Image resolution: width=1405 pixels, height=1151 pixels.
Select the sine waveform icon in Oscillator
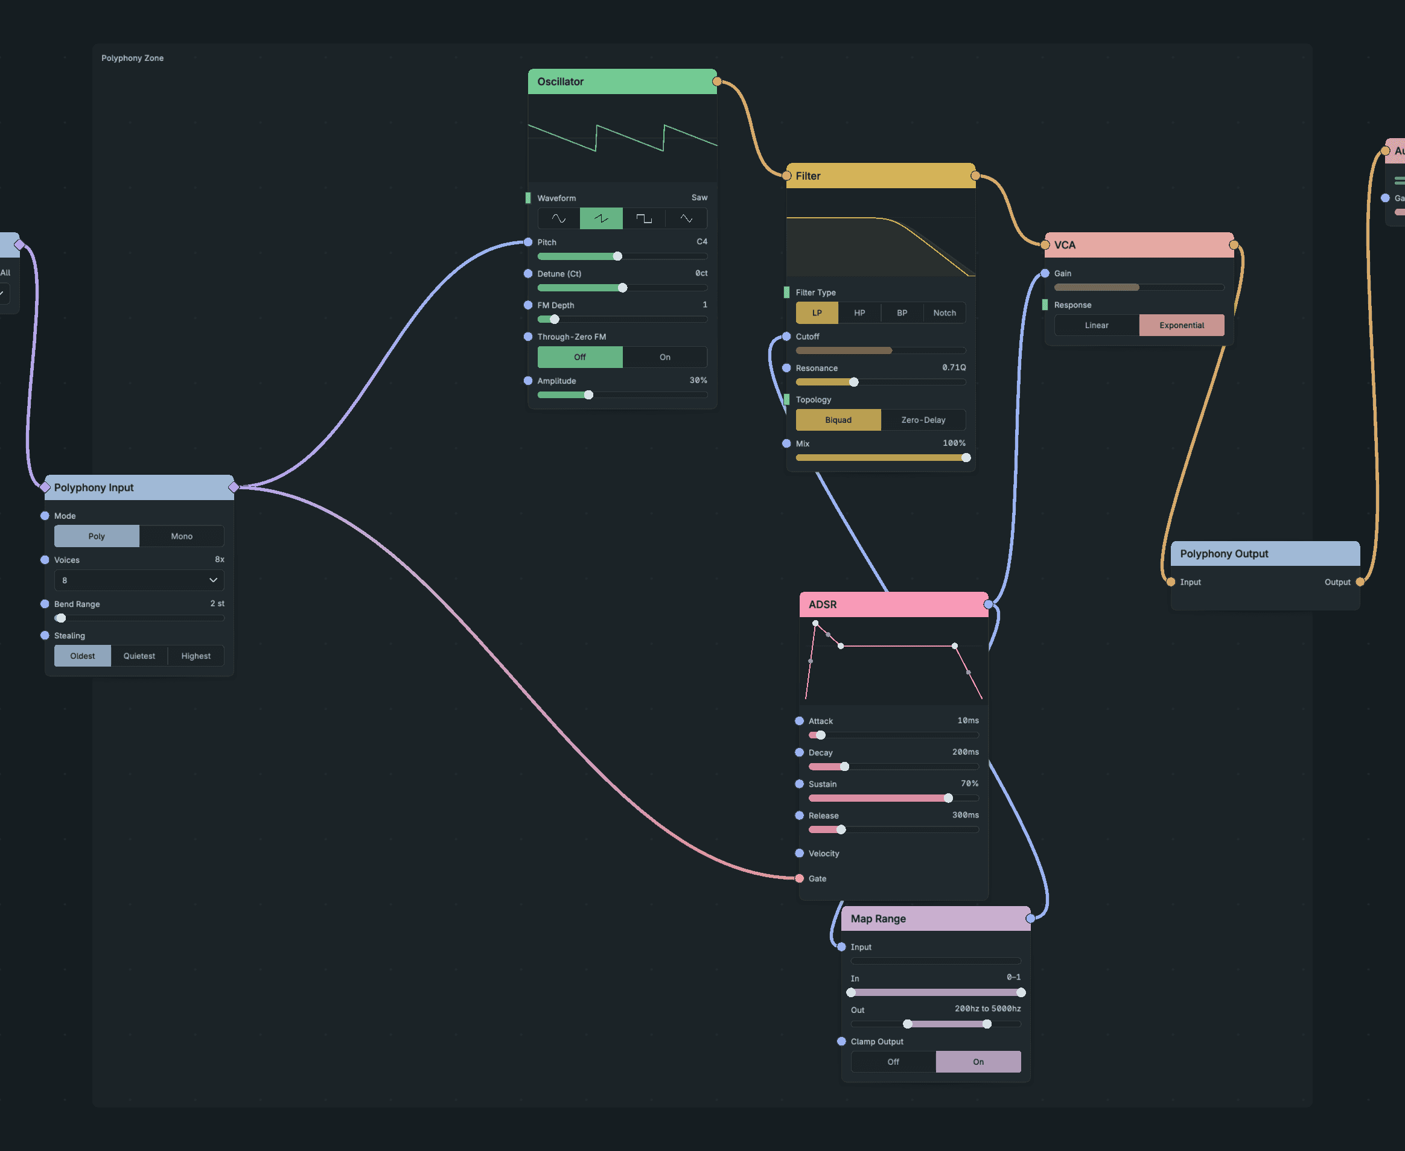[558, 219]
